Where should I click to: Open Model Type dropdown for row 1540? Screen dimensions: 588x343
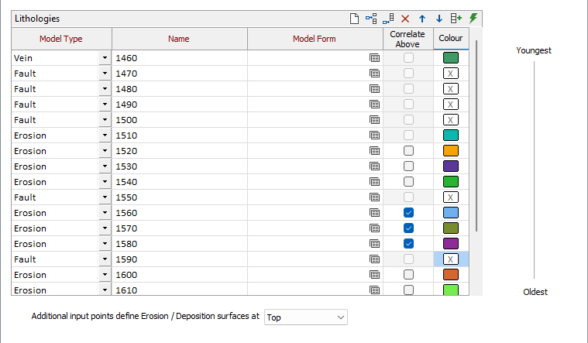coord(105,182)
